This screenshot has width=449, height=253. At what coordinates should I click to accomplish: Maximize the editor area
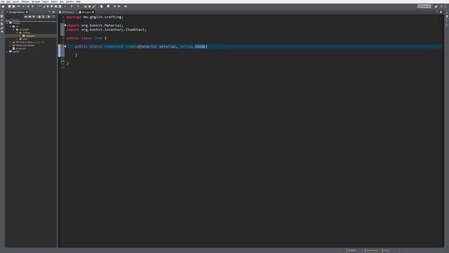tap(441, 12)
